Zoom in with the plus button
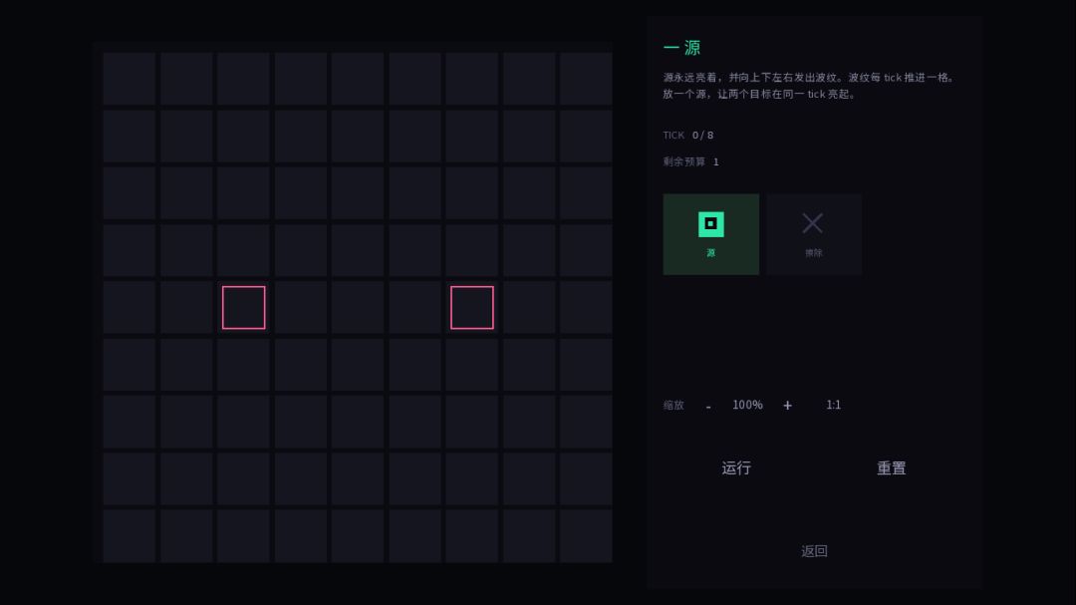 [787, 406]
